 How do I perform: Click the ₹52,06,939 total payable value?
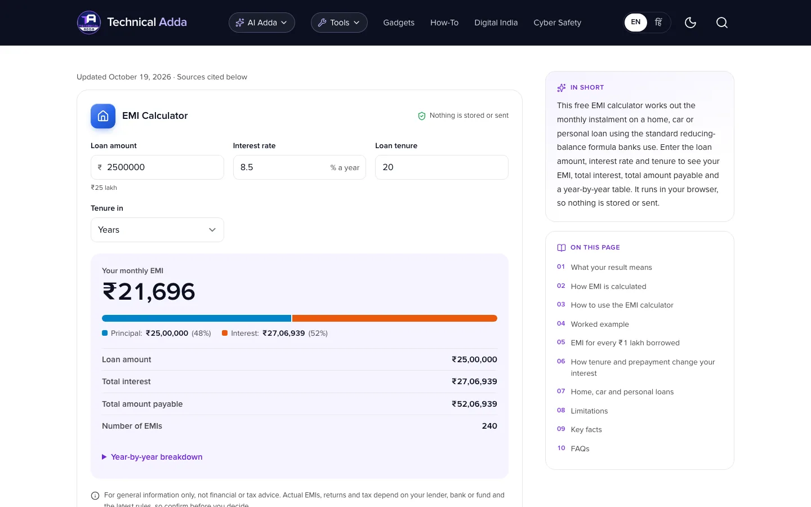coord(474,404)
